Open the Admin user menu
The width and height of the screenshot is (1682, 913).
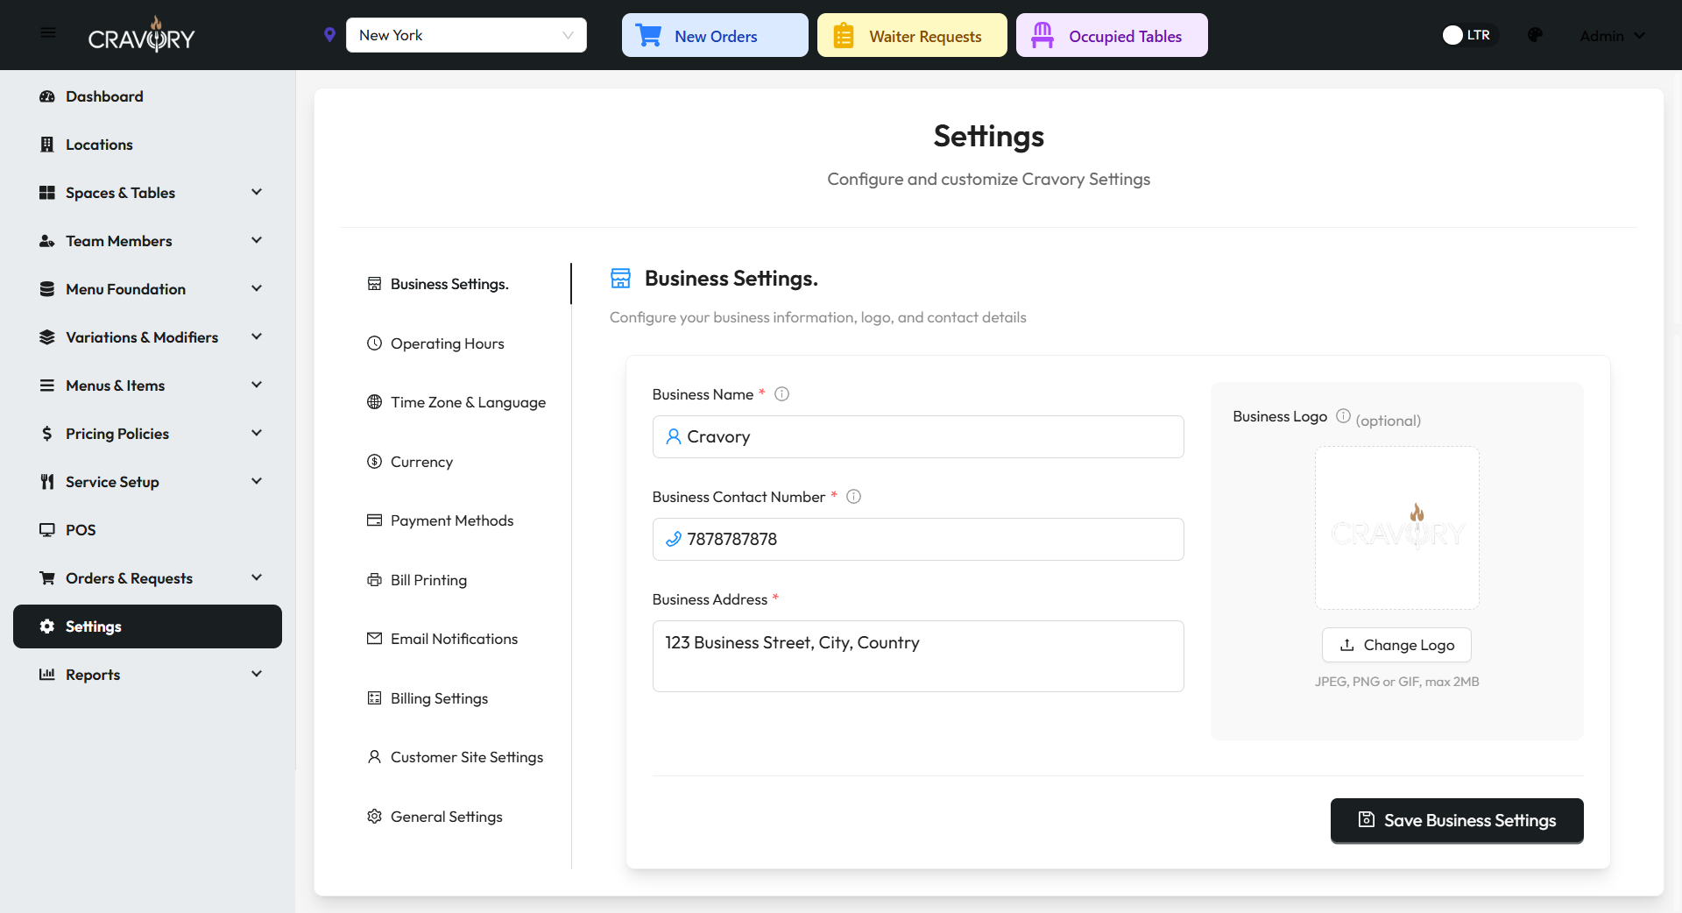(x=1613, y=36)
